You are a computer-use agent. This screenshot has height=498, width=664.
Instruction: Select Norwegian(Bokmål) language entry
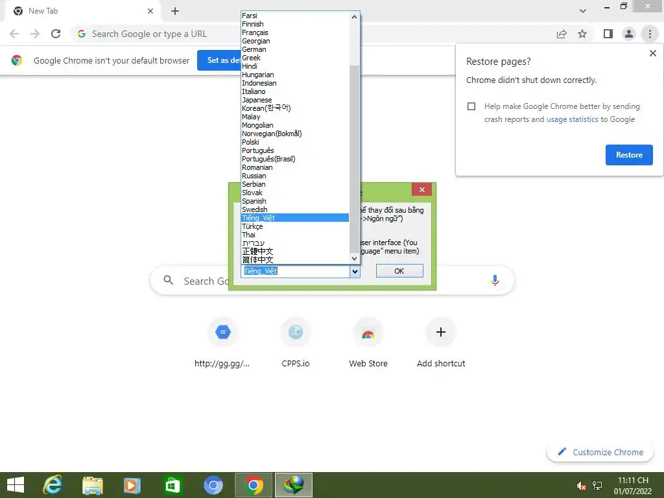click(x=295, y=134)
